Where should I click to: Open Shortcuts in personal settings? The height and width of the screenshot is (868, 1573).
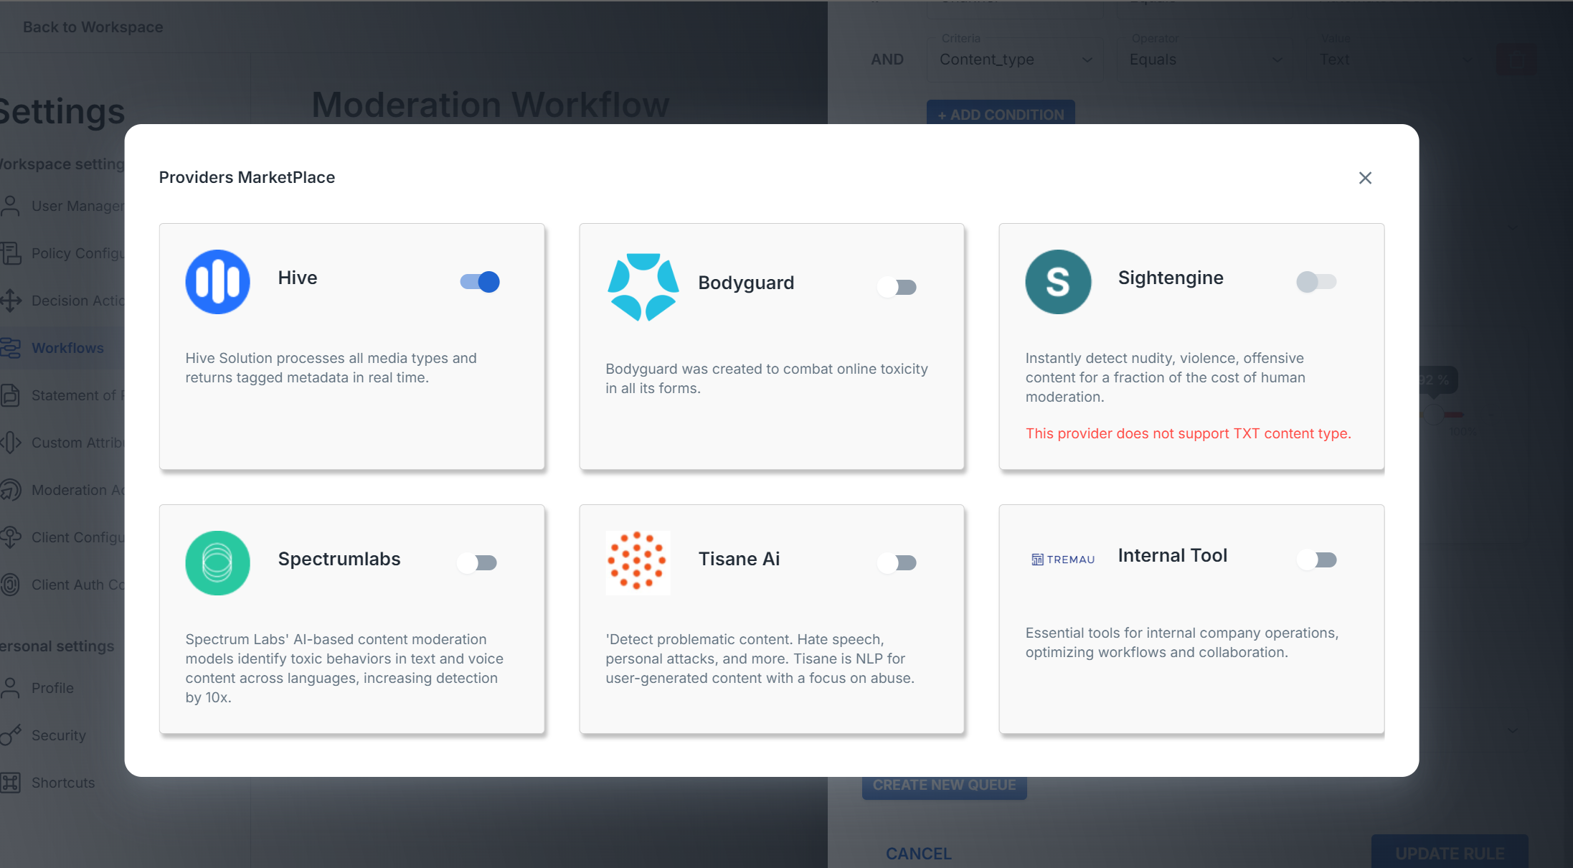(63, 783)
